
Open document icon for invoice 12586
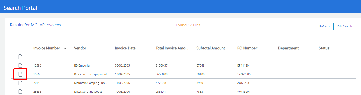pos(20,65)
